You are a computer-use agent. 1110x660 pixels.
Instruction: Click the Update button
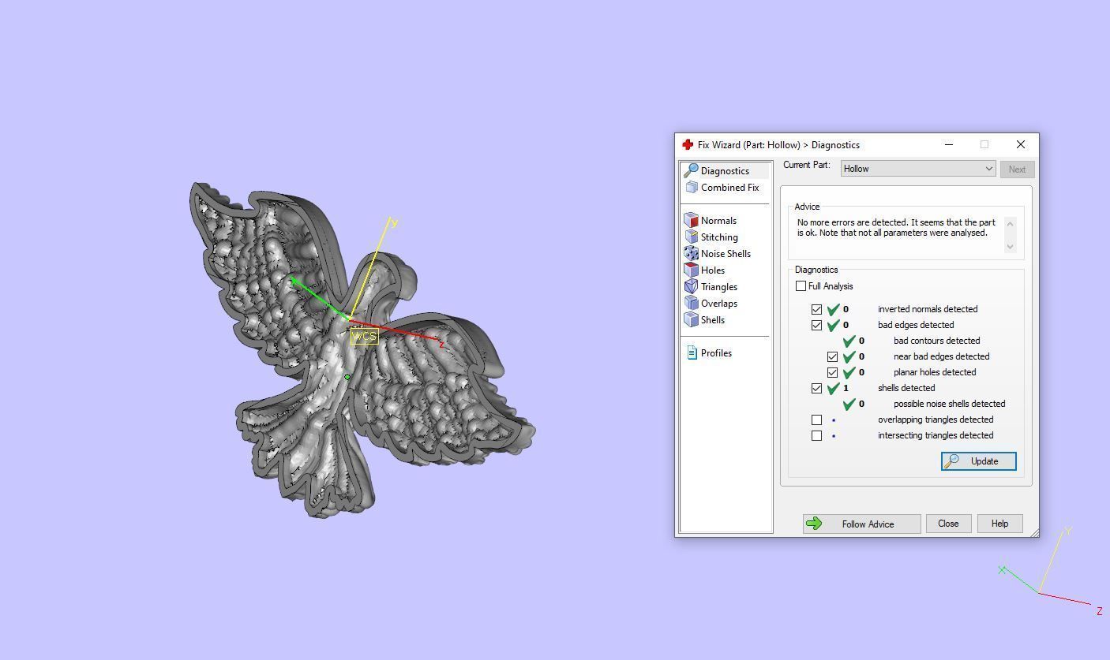(978, 461)
